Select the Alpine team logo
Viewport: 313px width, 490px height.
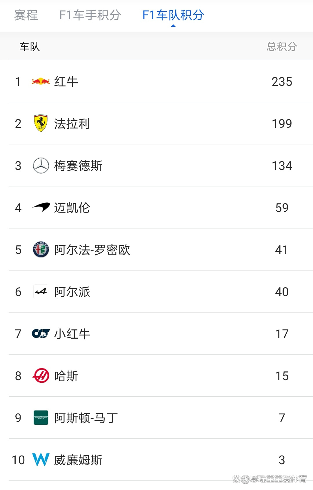pos(40,292)
